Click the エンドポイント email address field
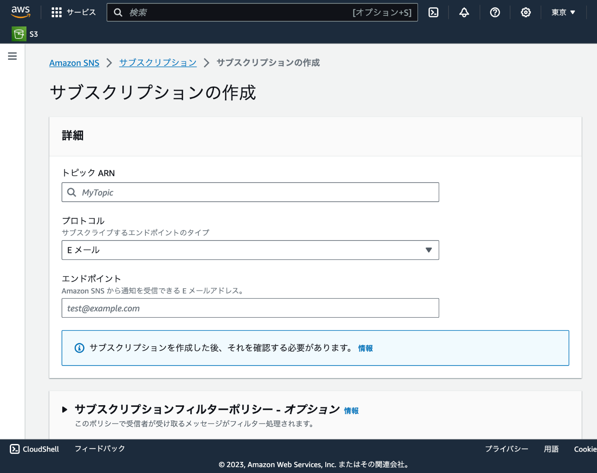The image size is (597, 473). [250, 308]
